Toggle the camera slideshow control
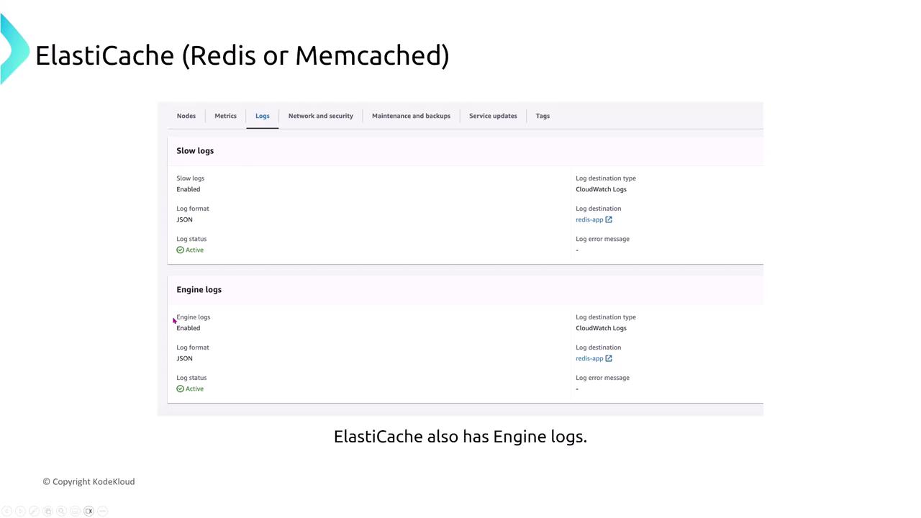This screenshot has height=518, width=921. point(89,511)
